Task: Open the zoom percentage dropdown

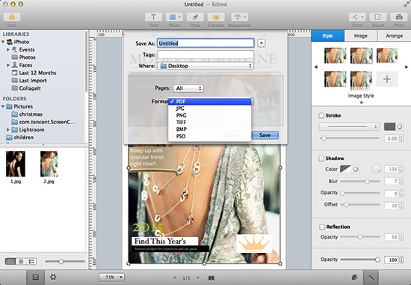Action: click(x=111, y=277)
